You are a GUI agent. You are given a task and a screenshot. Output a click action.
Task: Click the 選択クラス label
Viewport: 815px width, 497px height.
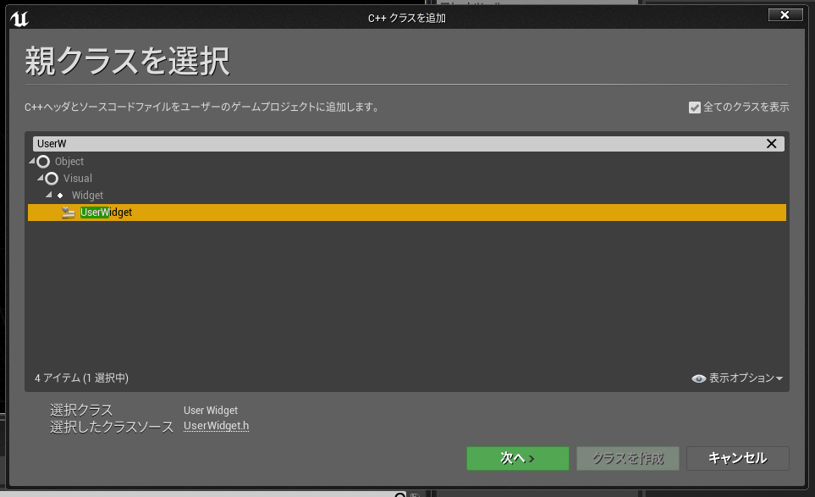[81, 410]
